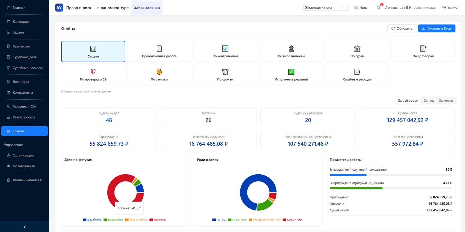
Task: Toggle без статуса legend item
Action: (136, 220)
